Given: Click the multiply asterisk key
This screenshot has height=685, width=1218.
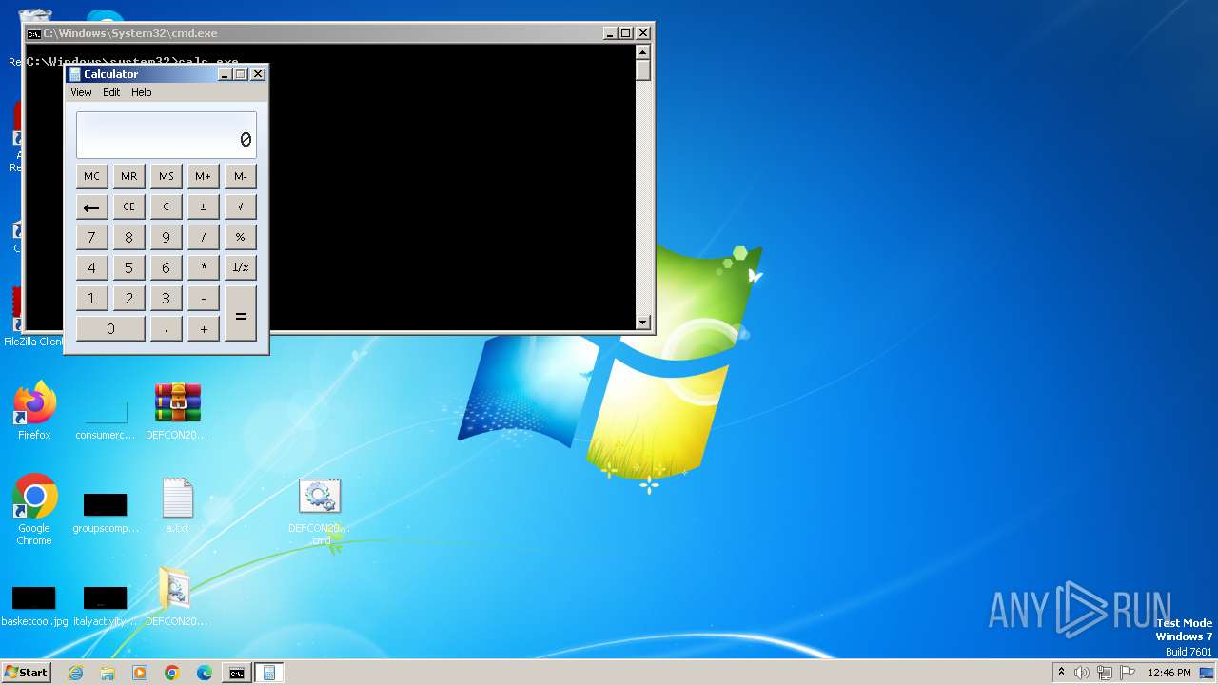Looking at the screenshot, I should 203,267.
